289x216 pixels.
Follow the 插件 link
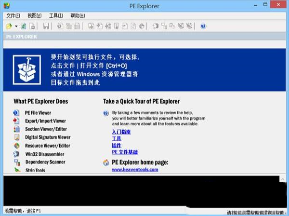pos(117,145)
